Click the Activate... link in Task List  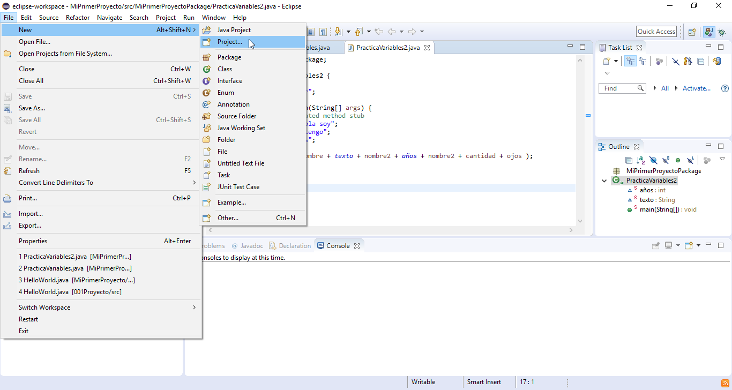[697, 88]
